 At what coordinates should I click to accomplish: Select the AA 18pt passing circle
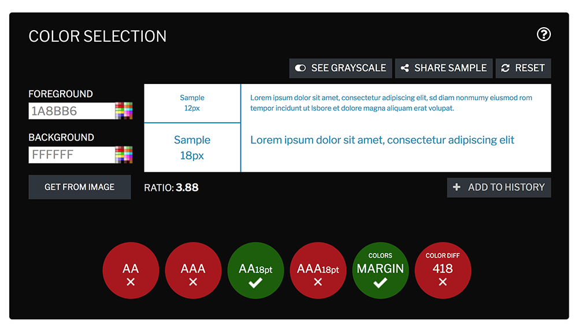(x=255, y=270)
